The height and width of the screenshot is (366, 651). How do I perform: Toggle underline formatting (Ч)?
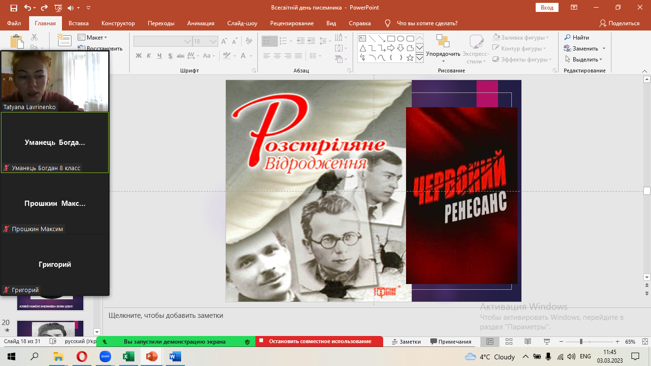point(159,56)
